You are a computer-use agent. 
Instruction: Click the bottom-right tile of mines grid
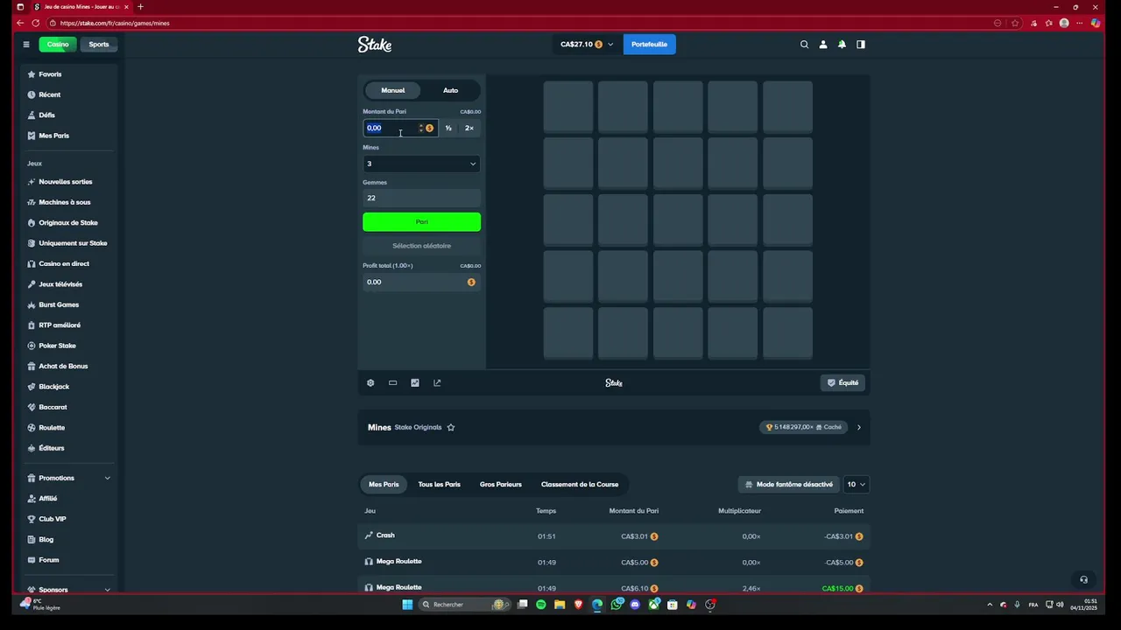[x=787, y=332]
